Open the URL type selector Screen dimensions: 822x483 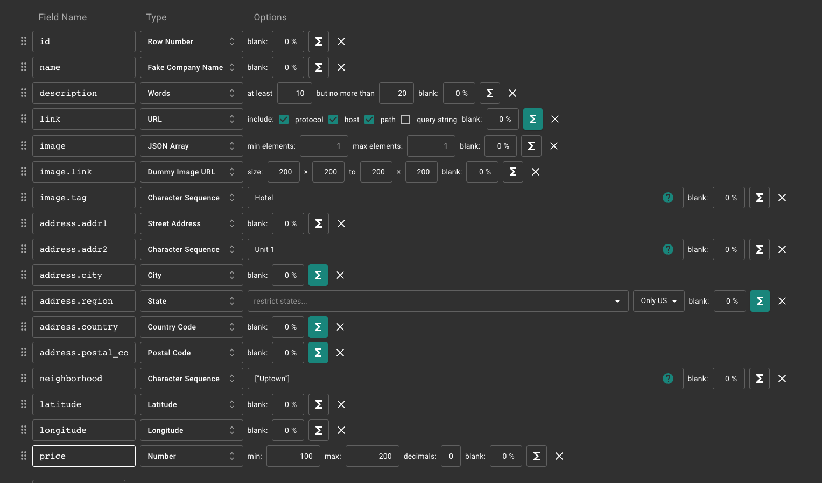(192, 119)
